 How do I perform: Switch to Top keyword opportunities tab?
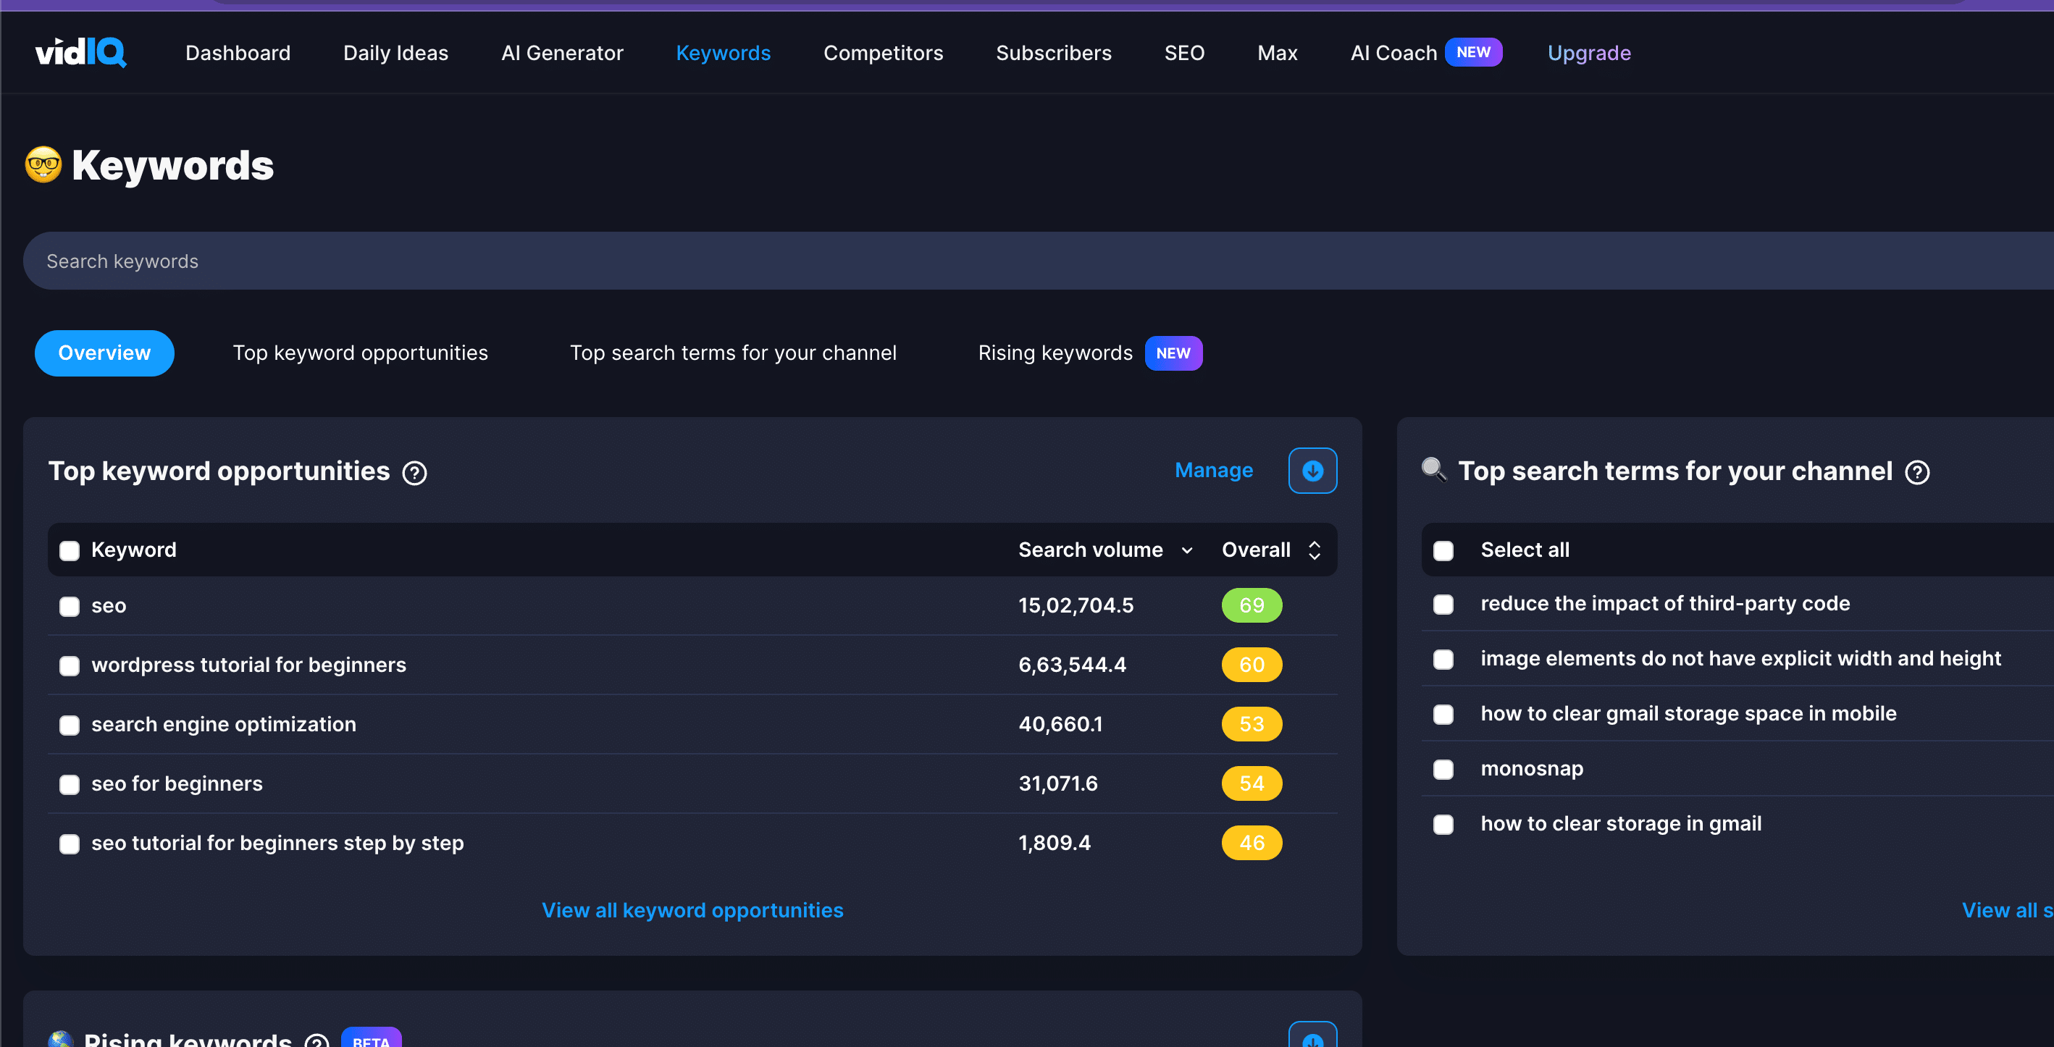coord(361,353)
